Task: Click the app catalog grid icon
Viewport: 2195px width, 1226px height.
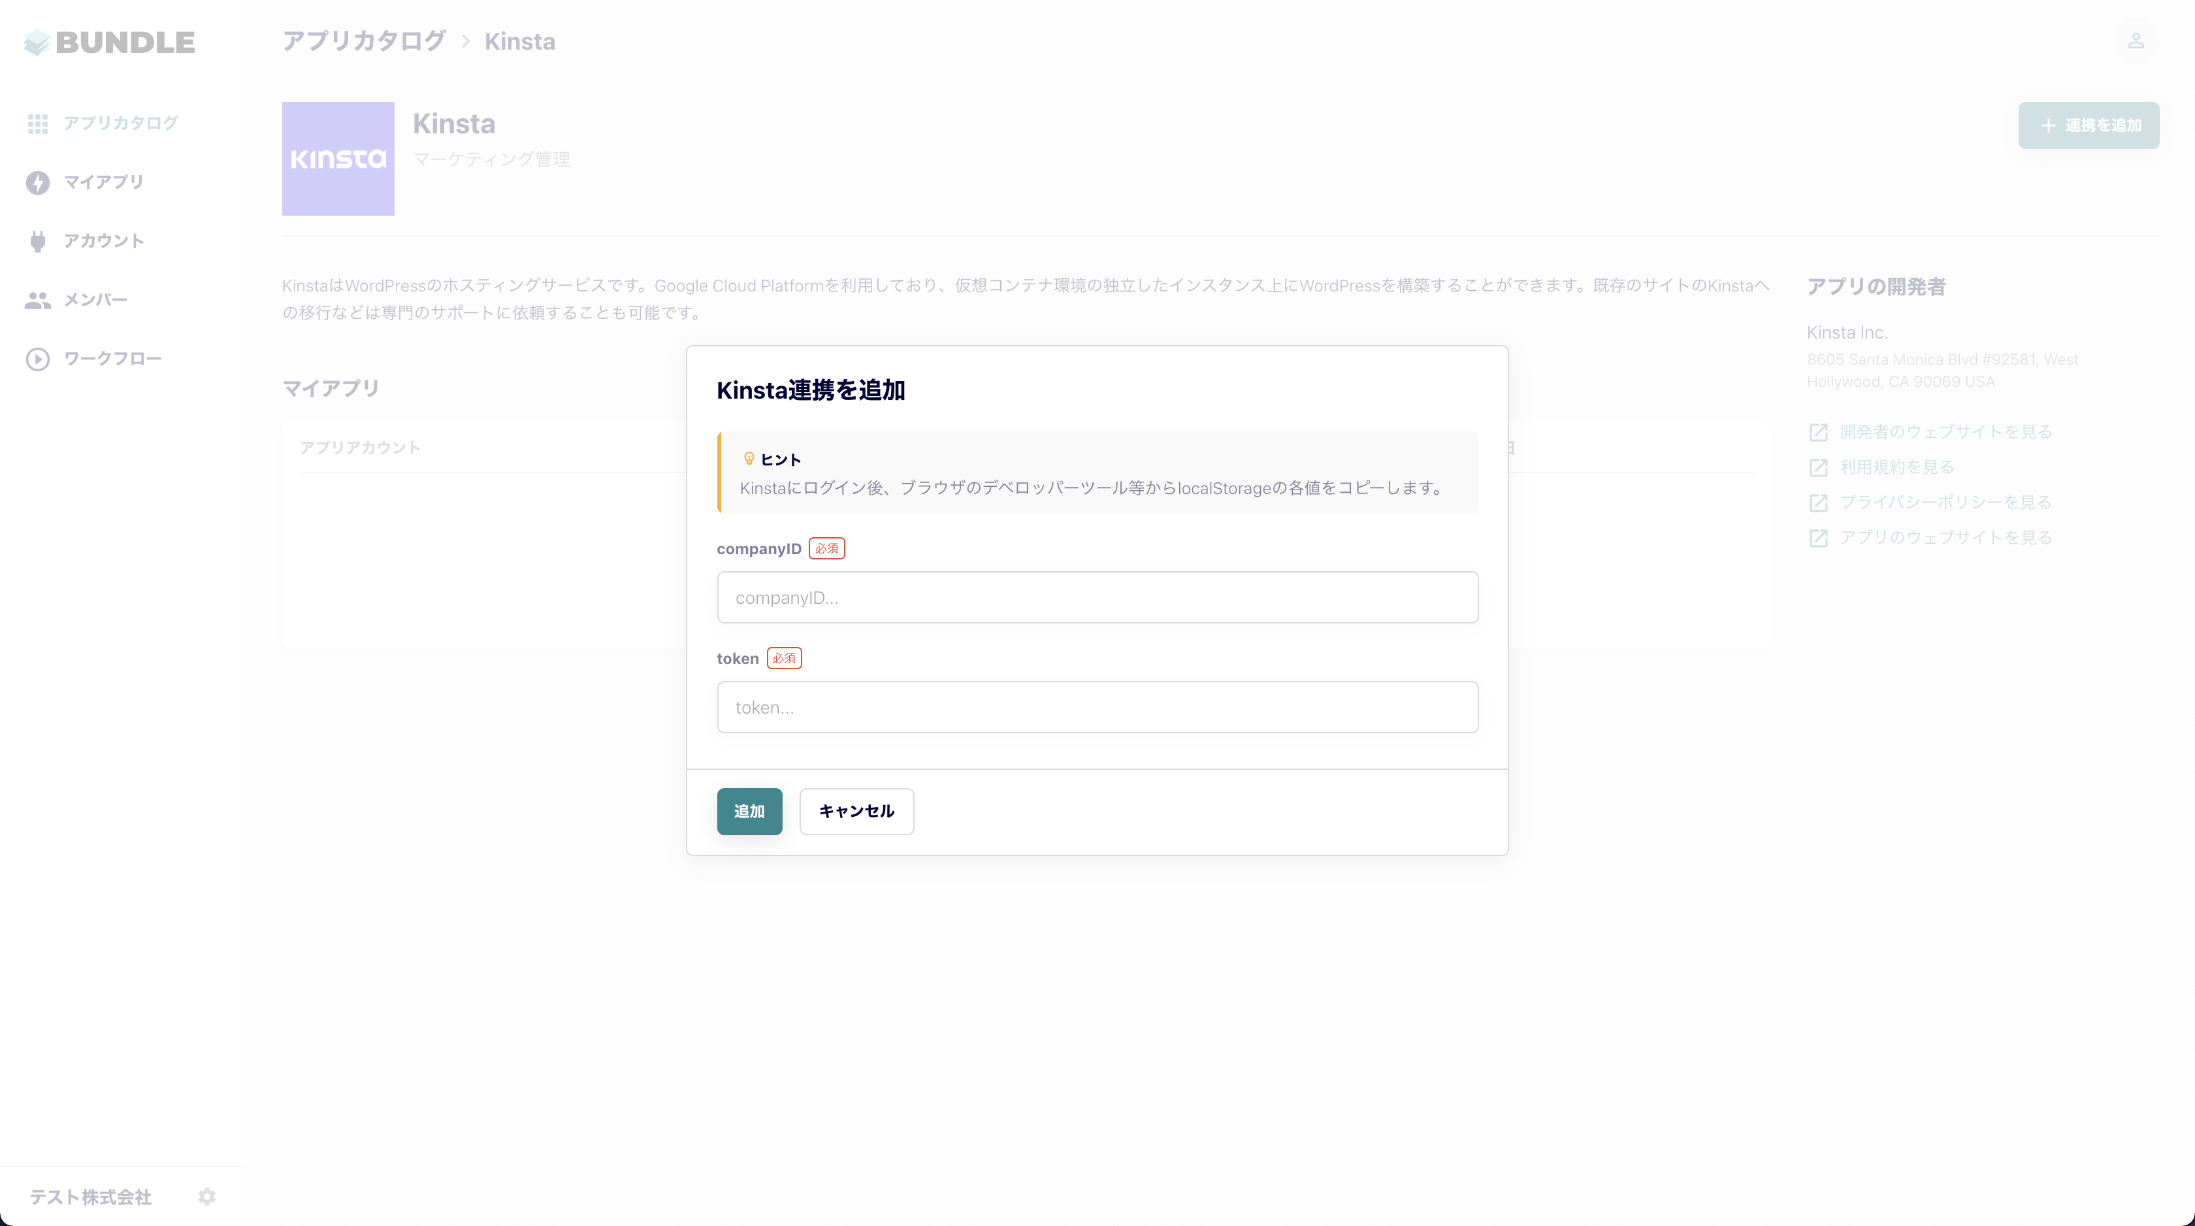Action: pyautogui.click(x=37, y=124)
